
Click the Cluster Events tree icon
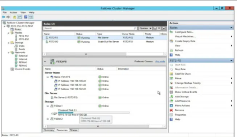click(12, 69)
